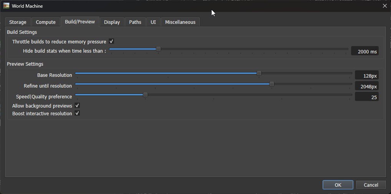Click Cancel to discard changes
This screenshot has height=194, width=391.
371,185
